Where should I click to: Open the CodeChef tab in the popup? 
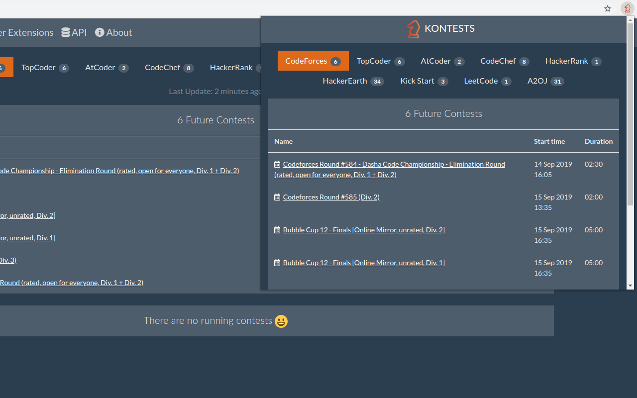(x=505, y=61)
